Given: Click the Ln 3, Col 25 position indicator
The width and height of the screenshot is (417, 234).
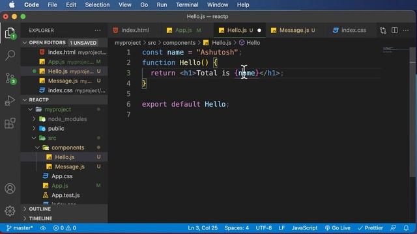Looking at the screenshot, I should click(203, 228).
